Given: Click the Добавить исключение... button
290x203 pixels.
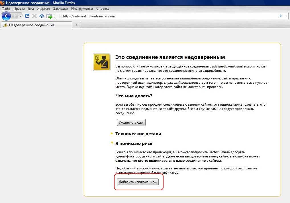Looking at the screenshot, I should [x=138, y=182].
